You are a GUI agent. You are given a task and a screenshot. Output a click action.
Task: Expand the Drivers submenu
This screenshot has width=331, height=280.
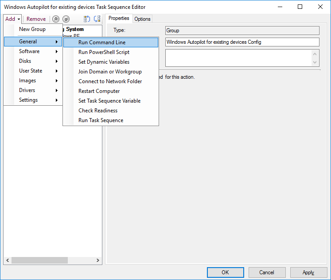33,90
